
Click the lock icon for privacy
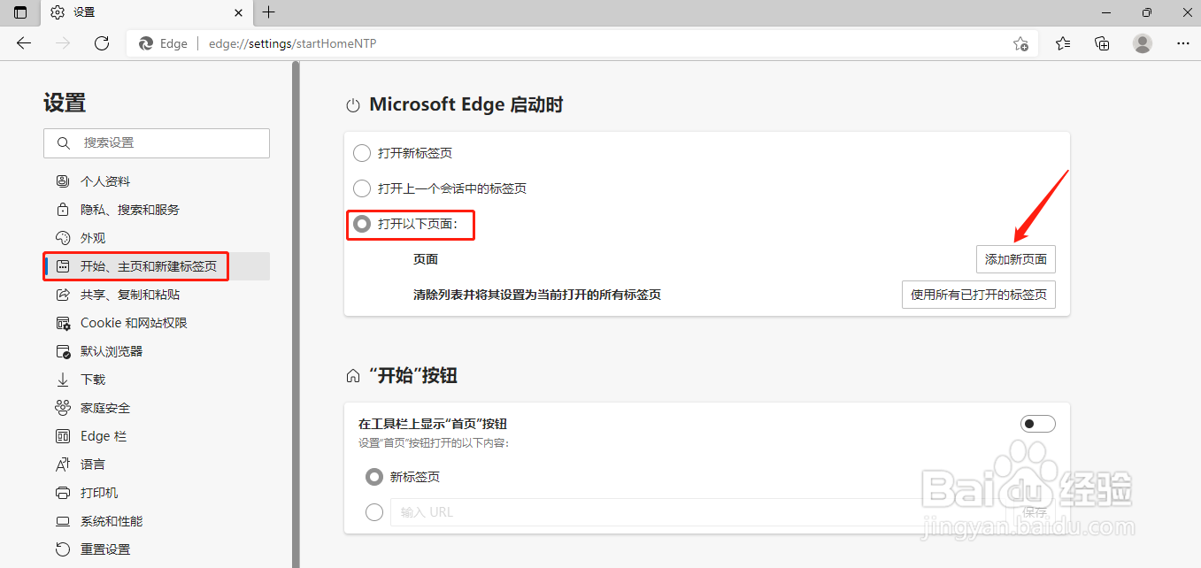pyautogui.click(x=63, y=210)
